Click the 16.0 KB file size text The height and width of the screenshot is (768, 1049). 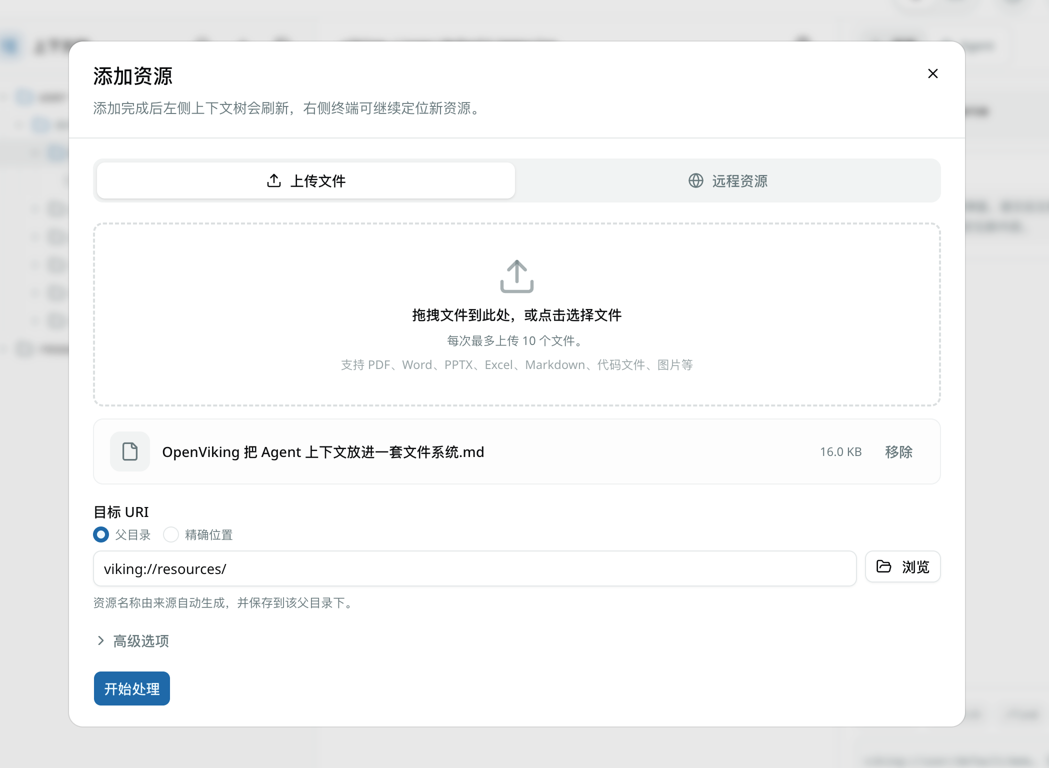(840, 452)
